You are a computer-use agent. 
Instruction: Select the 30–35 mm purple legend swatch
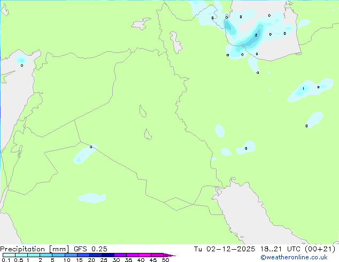(120, 255)
